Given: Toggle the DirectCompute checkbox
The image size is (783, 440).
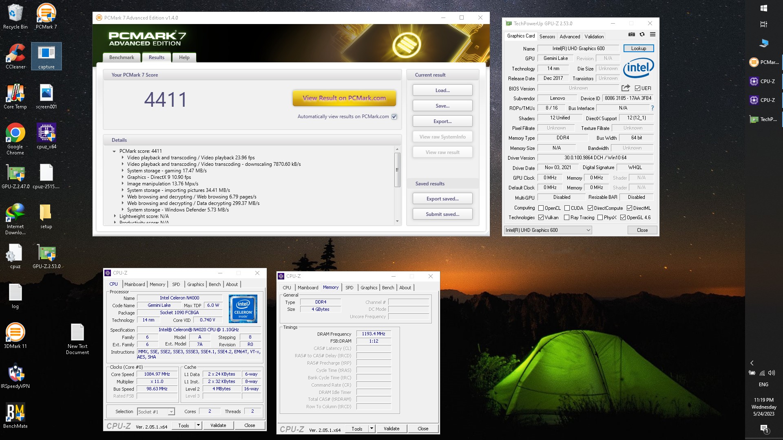Looking at the screenshot, I should [x=590, y=208].
